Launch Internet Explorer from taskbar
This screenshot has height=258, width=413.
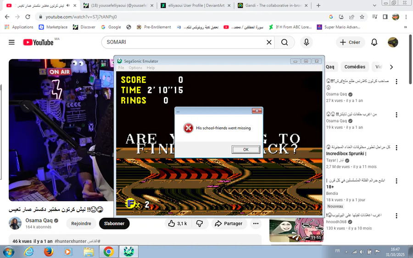point(29,252)
